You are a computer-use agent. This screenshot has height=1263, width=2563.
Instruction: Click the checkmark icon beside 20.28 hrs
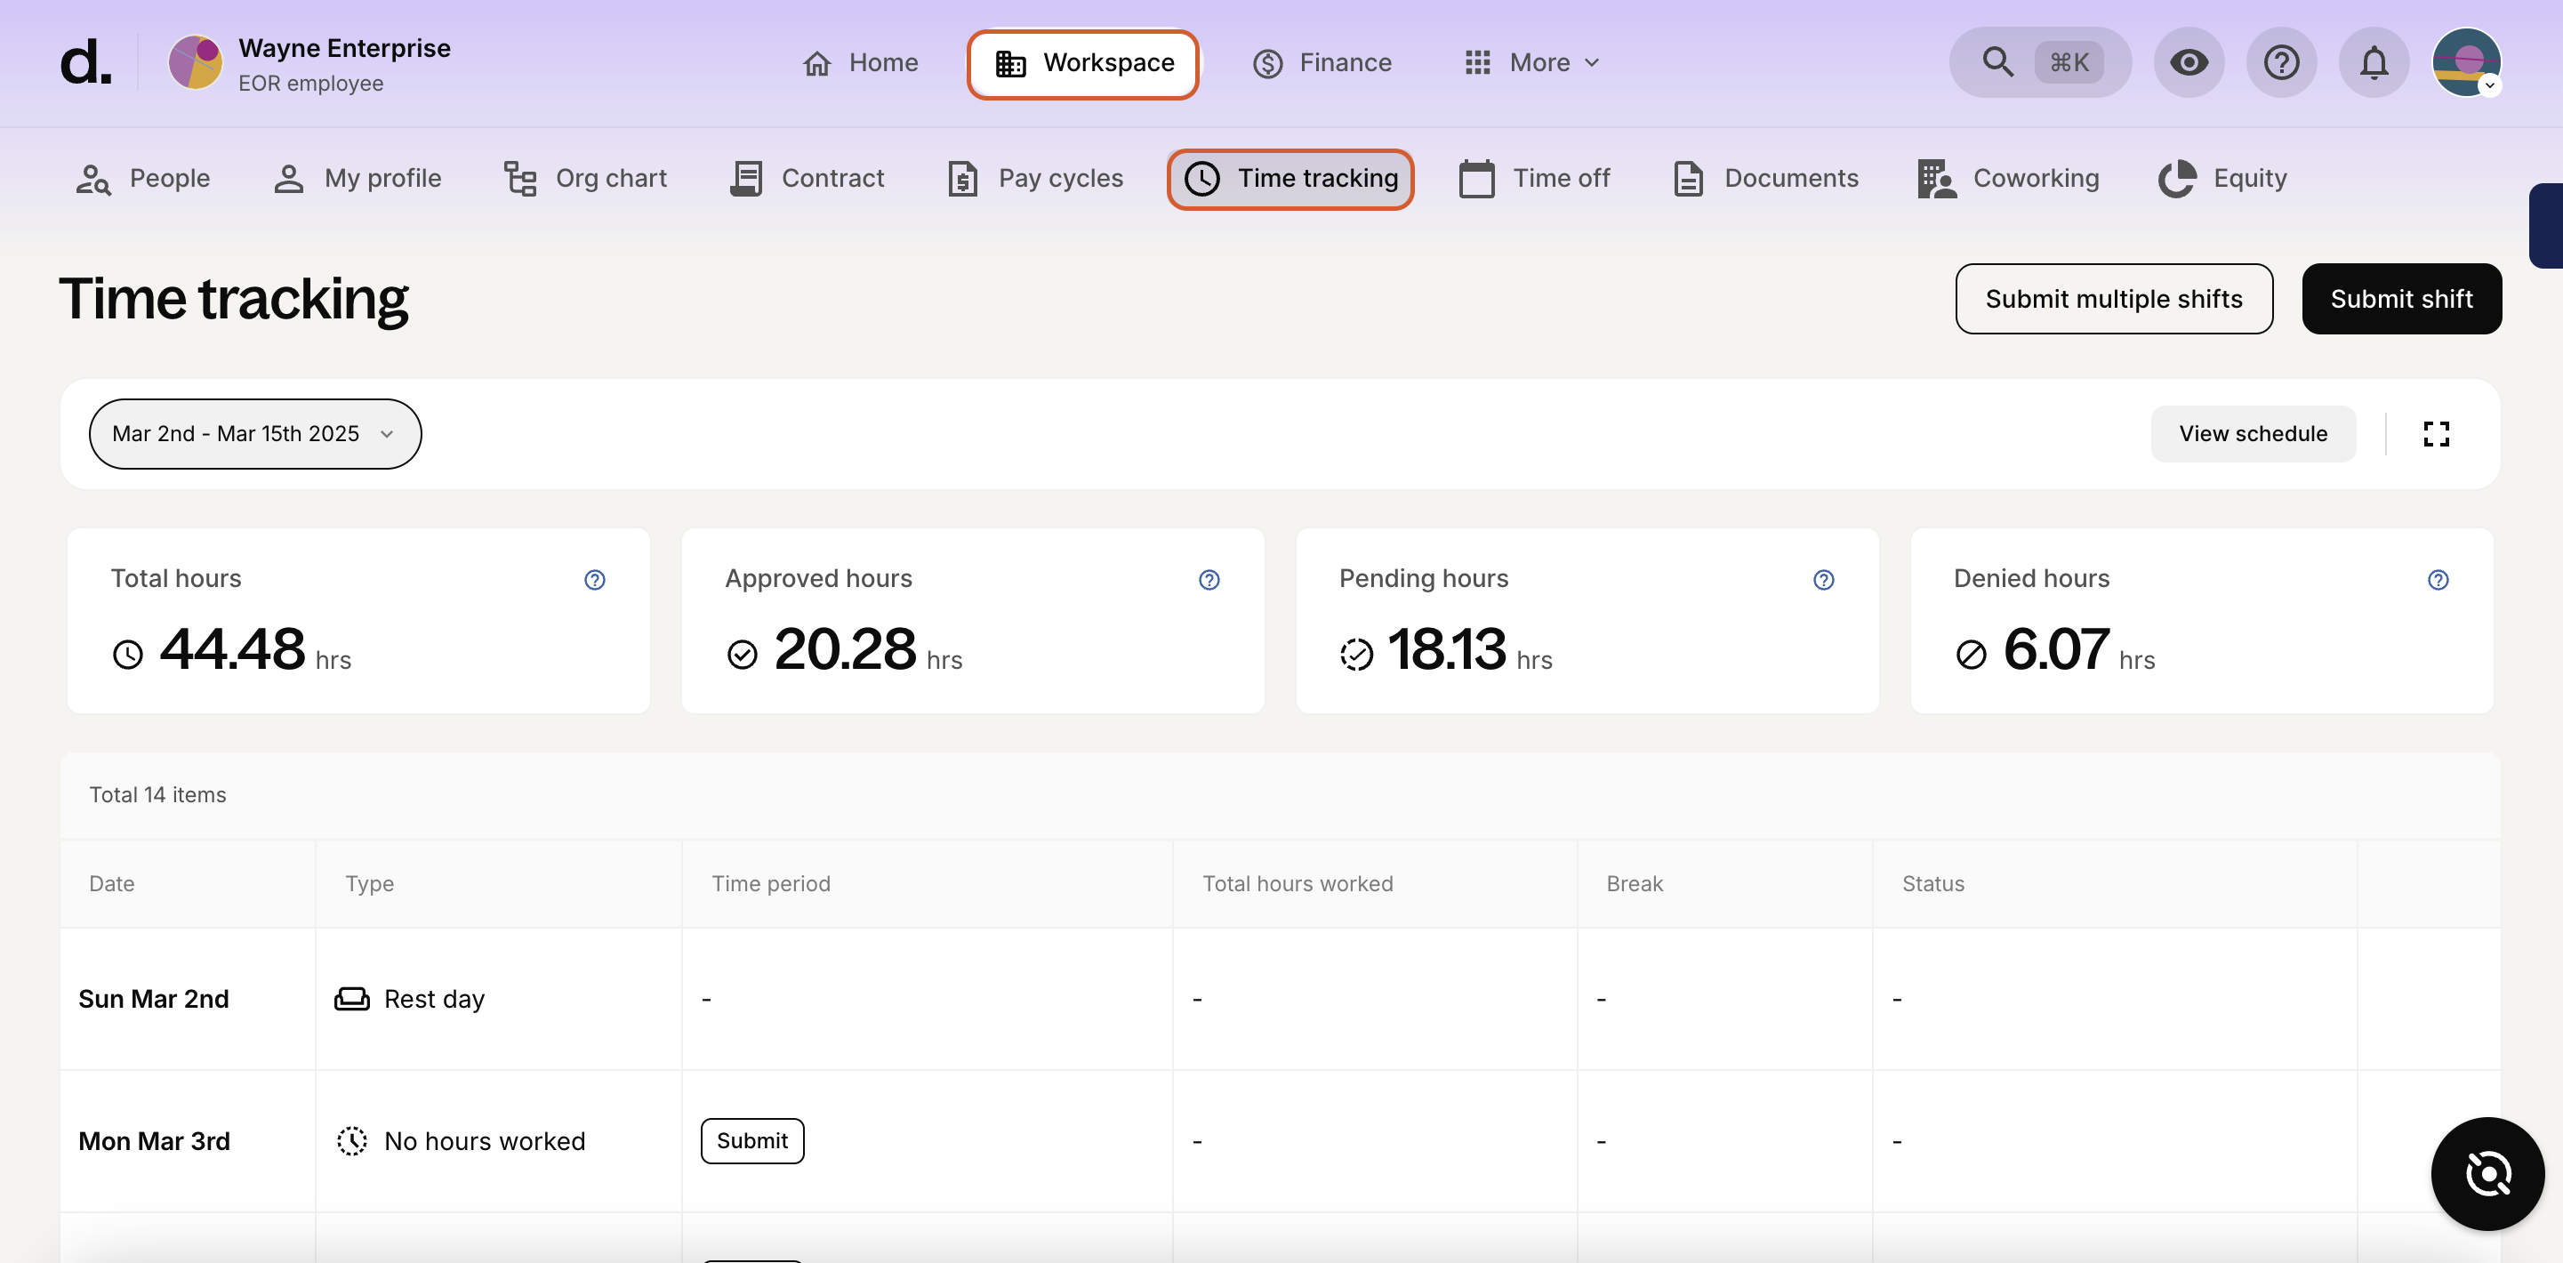[x=743, y=654]
